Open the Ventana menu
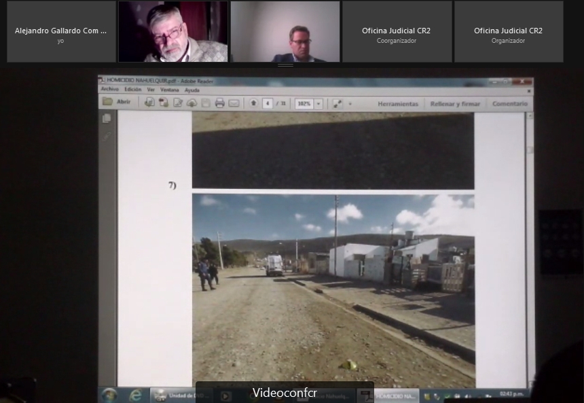The image size is (584, 403). pos(170,90)
